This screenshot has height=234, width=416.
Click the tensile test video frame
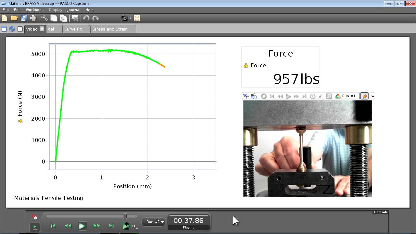click(308, 149)
